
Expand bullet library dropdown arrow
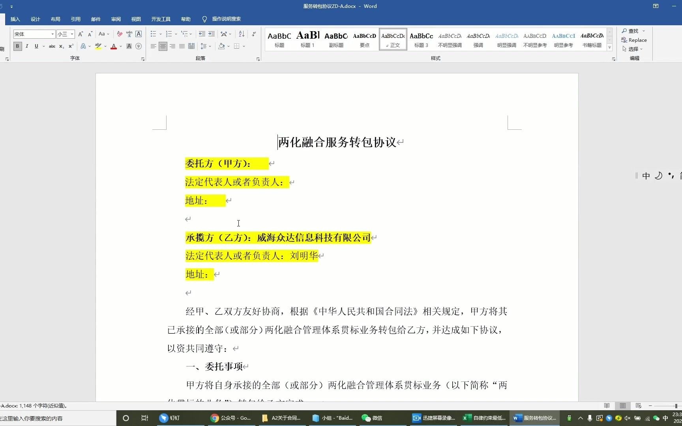pyautogui.click(x=160, y=34)
